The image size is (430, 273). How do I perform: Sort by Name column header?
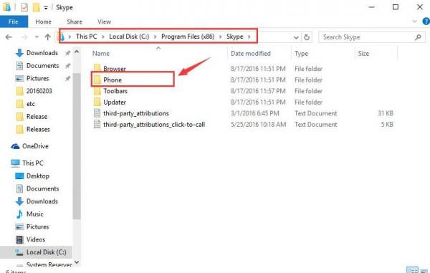point(100,54)
